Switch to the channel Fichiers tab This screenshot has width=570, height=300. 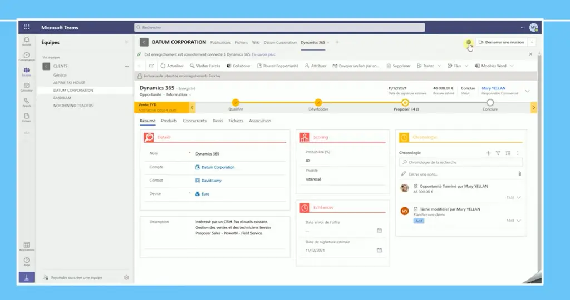coord(241,42)
